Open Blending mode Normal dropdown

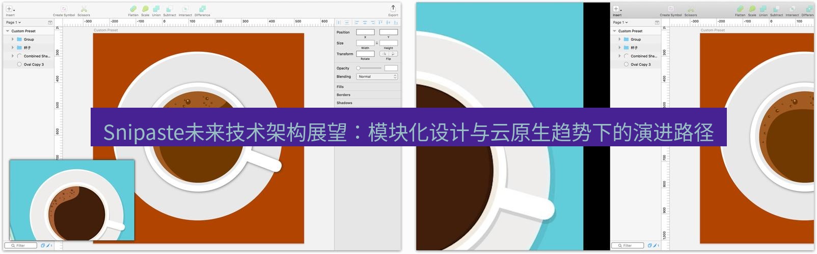coord(377,77)
